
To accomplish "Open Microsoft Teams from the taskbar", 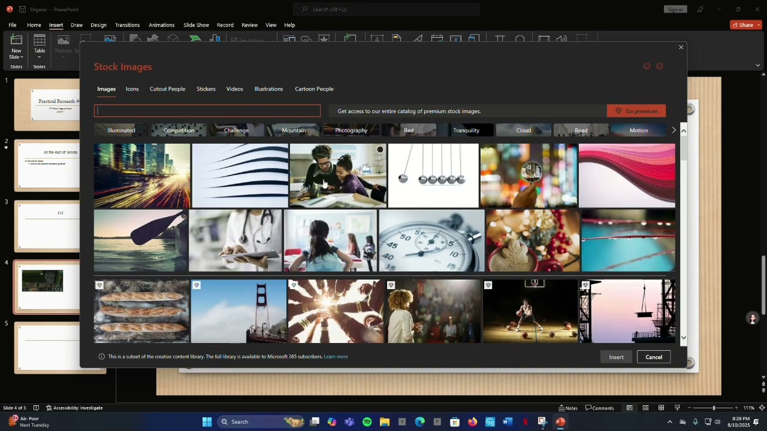I will [x=349, y=422].
